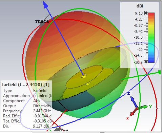Click the green y-axis end marker at right edge

159,72
